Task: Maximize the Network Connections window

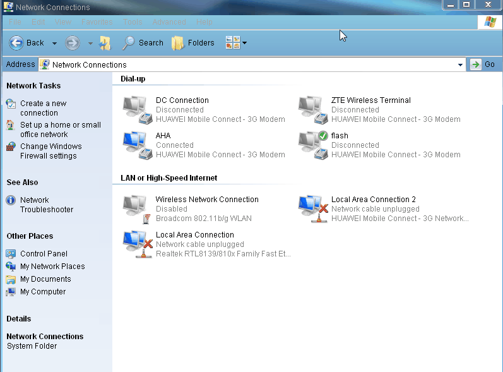Action: coord(466,5)
